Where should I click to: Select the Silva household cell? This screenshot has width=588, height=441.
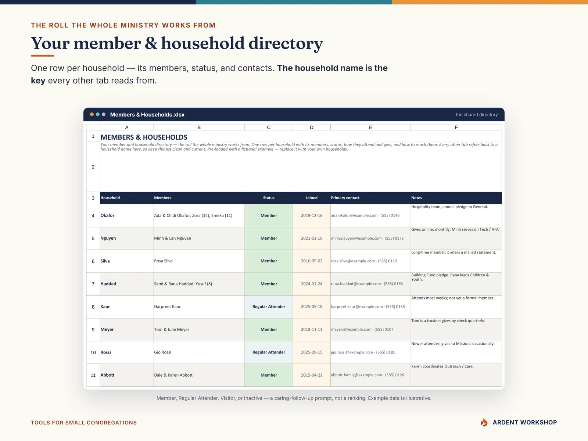pyautogui.click(x=127, y=261)
